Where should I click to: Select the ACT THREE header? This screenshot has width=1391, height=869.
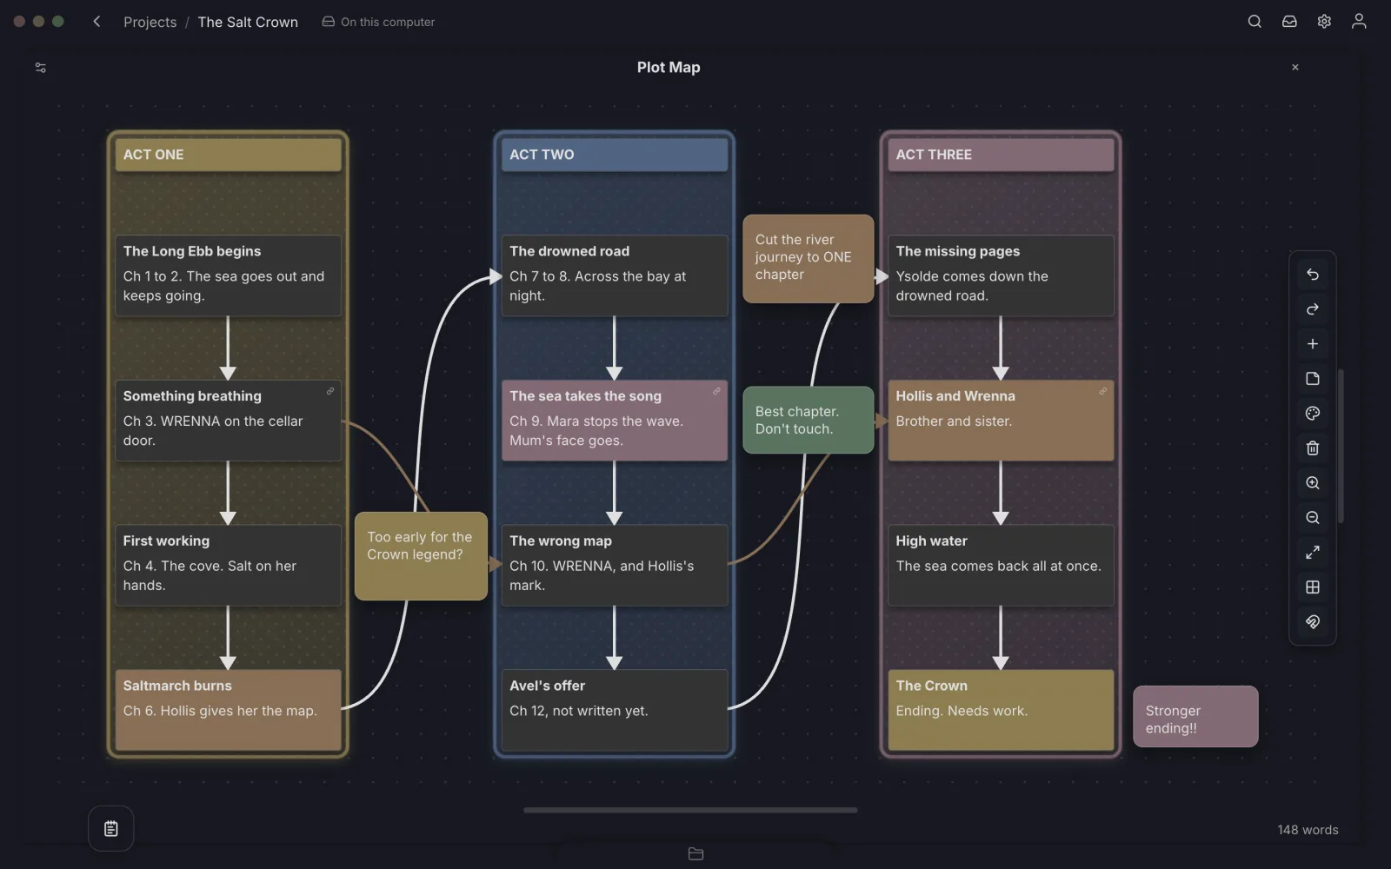[1001, 155]
